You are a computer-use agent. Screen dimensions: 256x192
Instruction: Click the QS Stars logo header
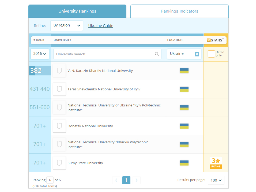(215, 40)
